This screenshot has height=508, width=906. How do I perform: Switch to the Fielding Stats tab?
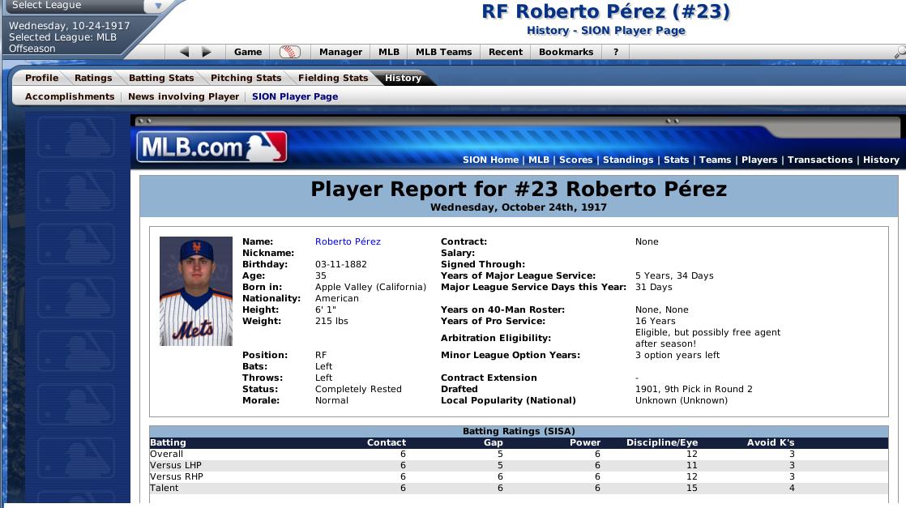coord(332,78)
